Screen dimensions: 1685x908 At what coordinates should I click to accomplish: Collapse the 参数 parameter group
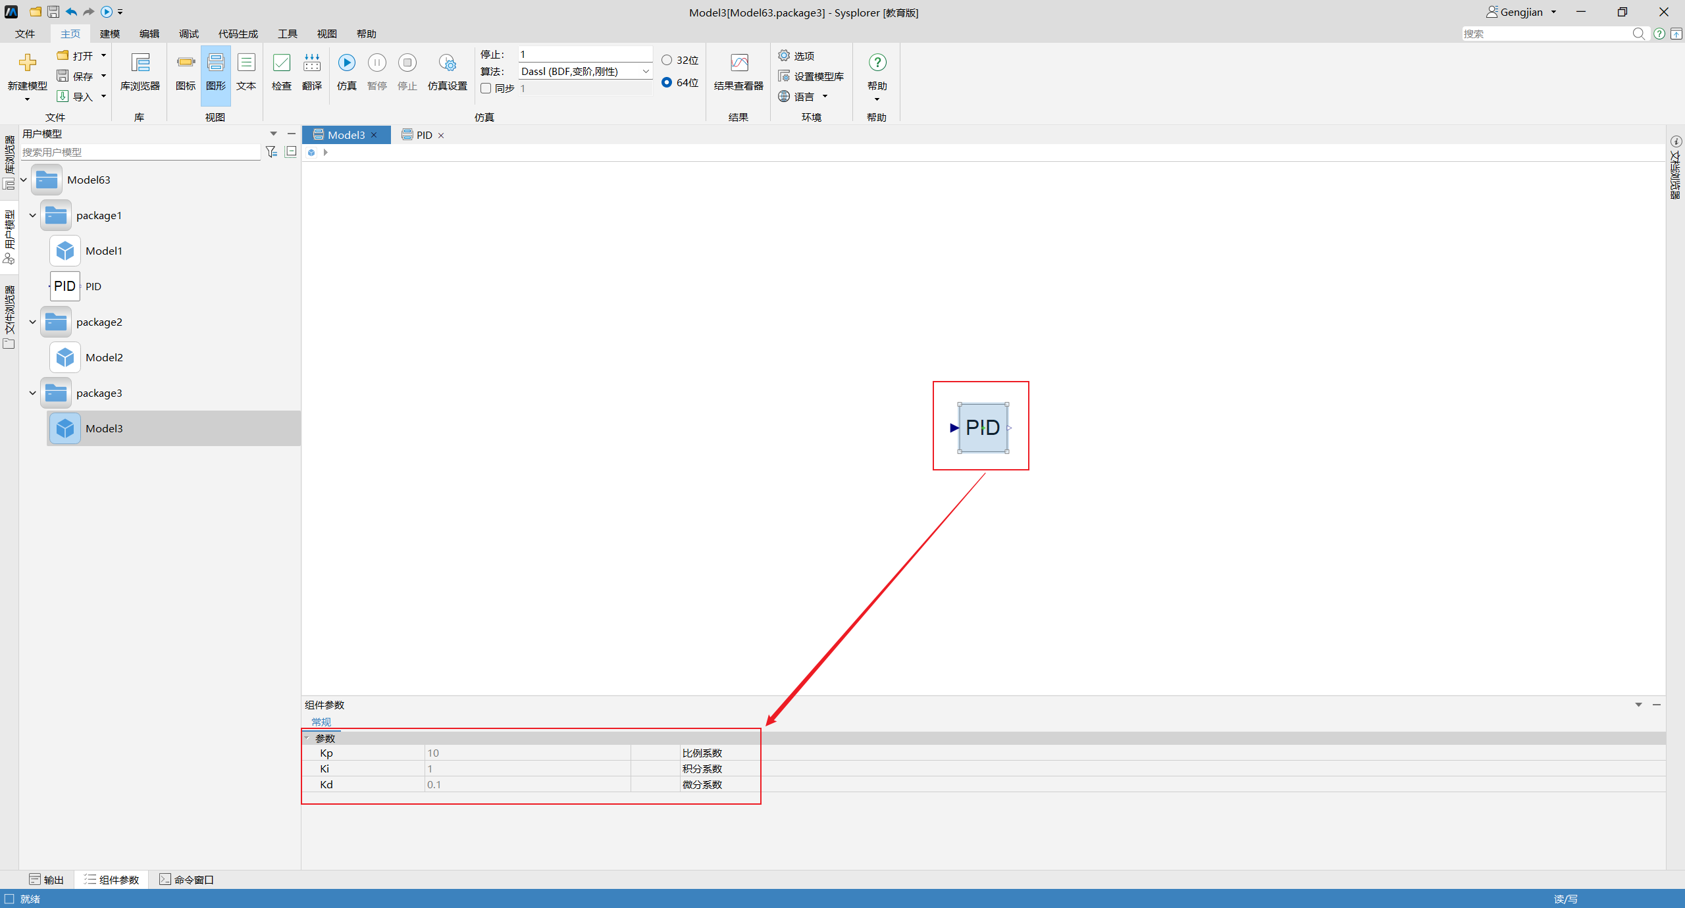(x=307, y=738)
